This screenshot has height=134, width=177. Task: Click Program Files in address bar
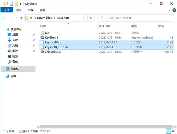click(x=43, y=18)
